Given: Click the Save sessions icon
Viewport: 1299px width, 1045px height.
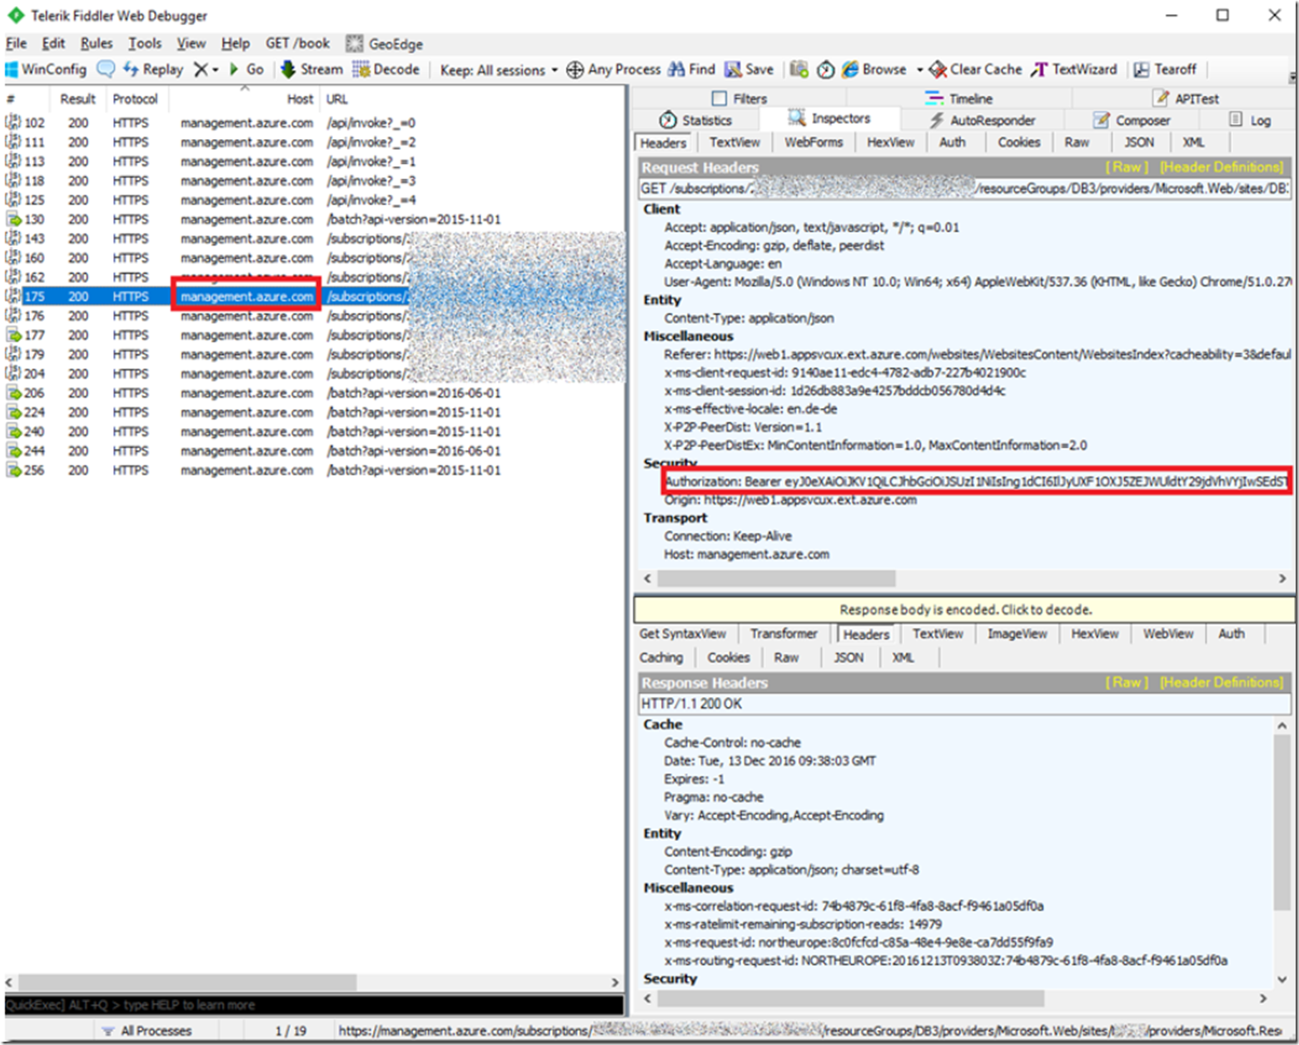Looking at the screenshot, I should click(733, 69).
